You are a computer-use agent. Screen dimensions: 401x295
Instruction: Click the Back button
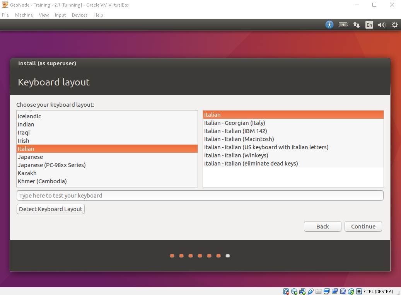point(323,227)
